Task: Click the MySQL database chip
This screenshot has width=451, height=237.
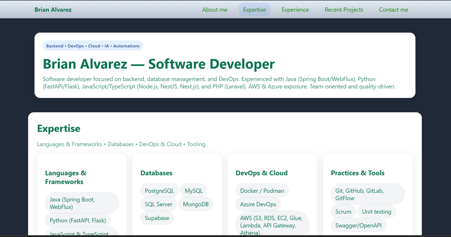Action: click(194, 191)
